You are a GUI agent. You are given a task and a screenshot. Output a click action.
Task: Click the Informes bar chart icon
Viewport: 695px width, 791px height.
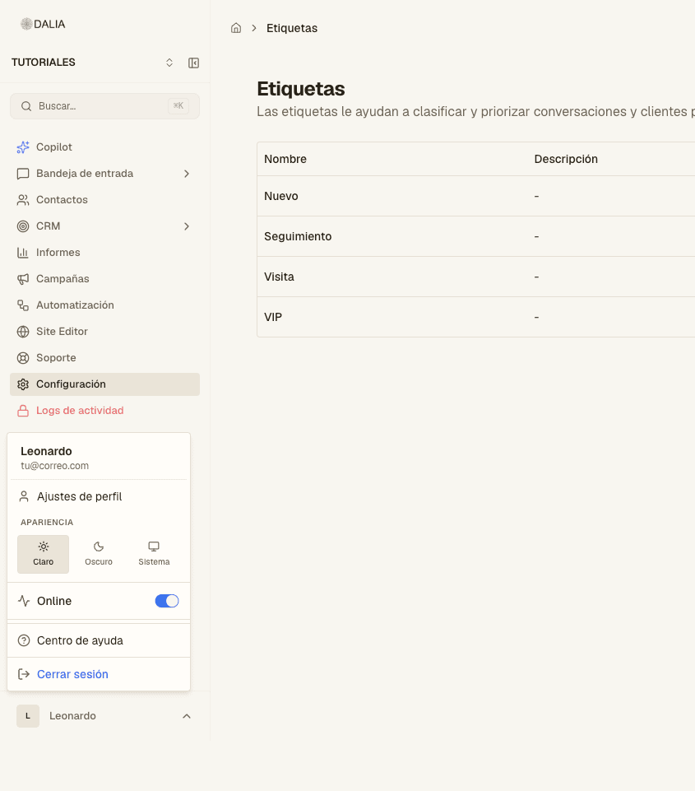click(x=23, y=252)
